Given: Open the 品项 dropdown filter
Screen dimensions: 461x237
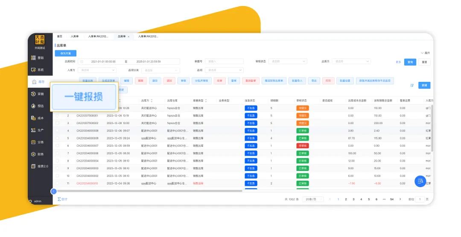Looking at the screenshot, I should (224, 70).
